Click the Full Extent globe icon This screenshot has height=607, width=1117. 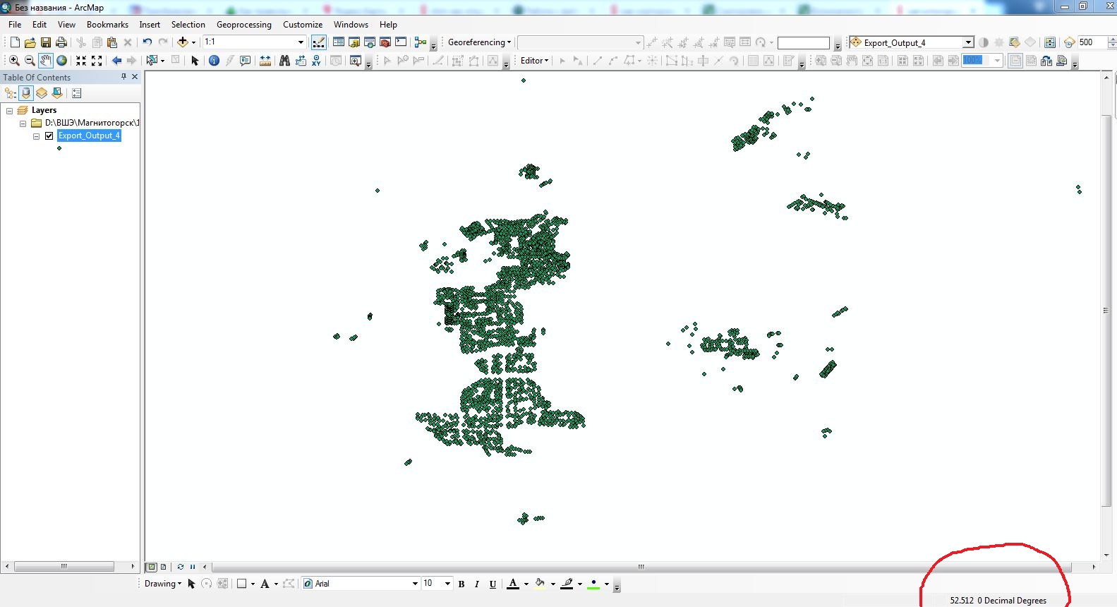(62, 61)
